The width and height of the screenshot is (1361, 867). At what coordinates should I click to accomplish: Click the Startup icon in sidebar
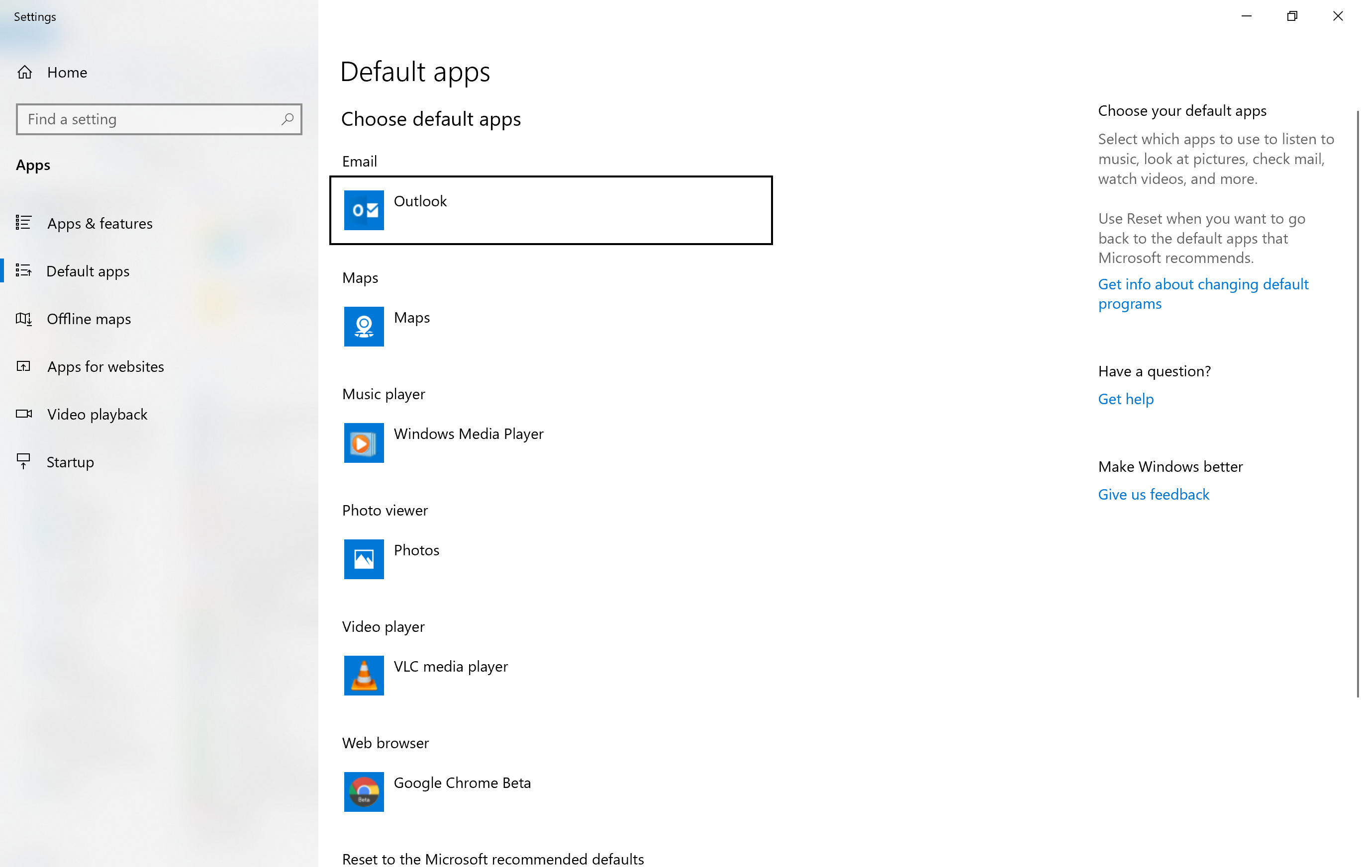click(x=23, y=461)
